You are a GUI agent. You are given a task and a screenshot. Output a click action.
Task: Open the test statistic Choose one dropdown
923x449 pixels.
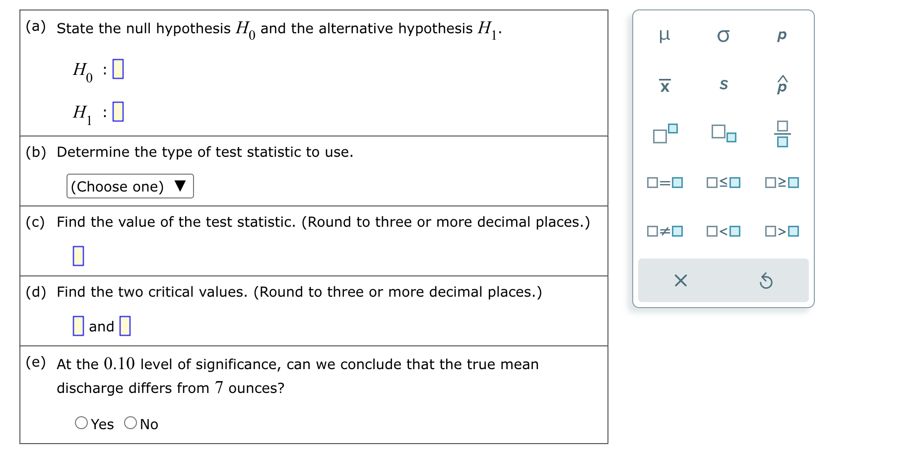tap(130, 186)
